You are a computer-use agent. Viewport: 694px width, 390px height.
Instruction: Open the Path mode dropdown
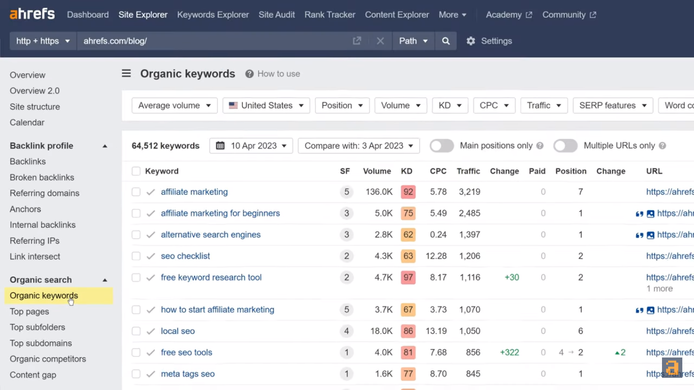coord(413,41)
